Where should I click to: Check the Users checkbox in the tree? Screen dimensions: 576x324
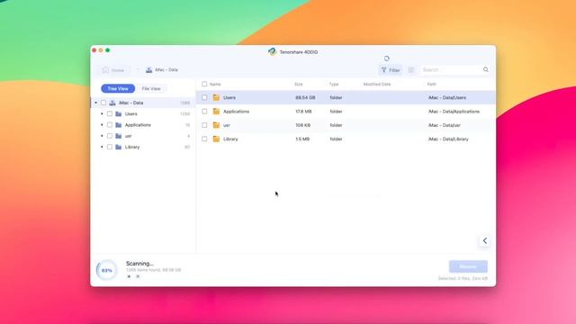point(110,114)
